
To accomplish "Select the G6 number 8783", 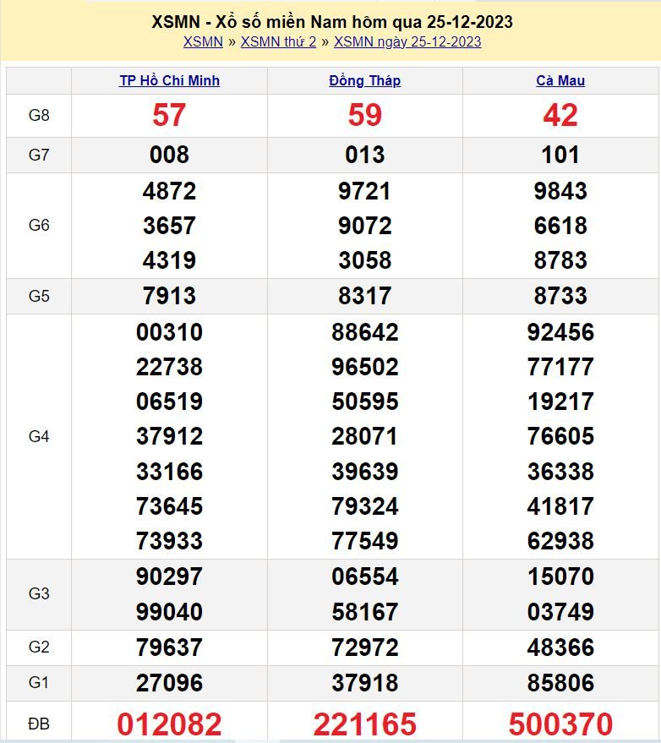I will 560,260.
